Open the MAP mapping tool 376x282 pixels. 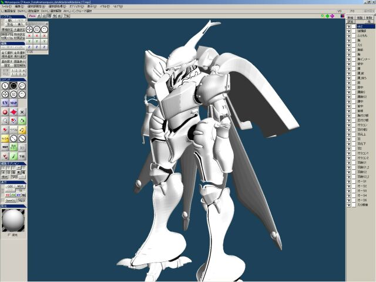point(14,103)
